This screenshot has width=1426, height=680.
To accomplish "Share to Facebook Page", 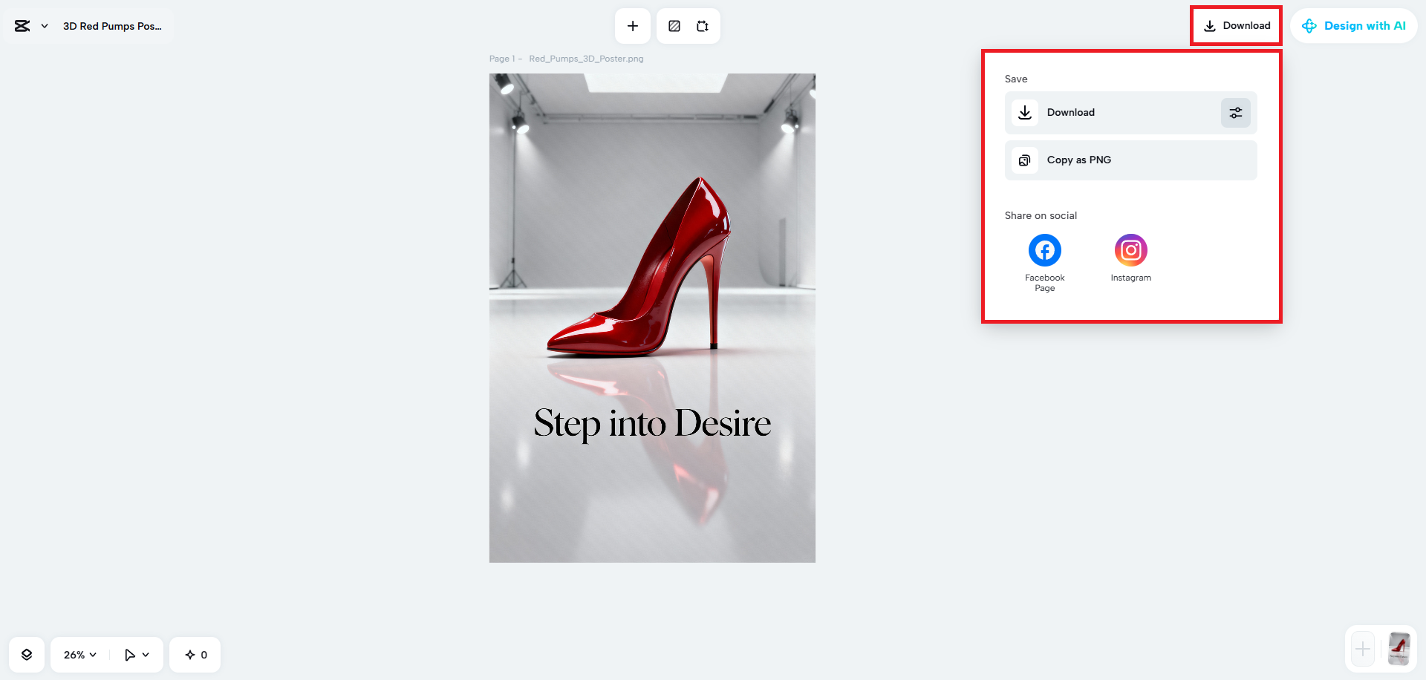I will [x=1045, y=263].
